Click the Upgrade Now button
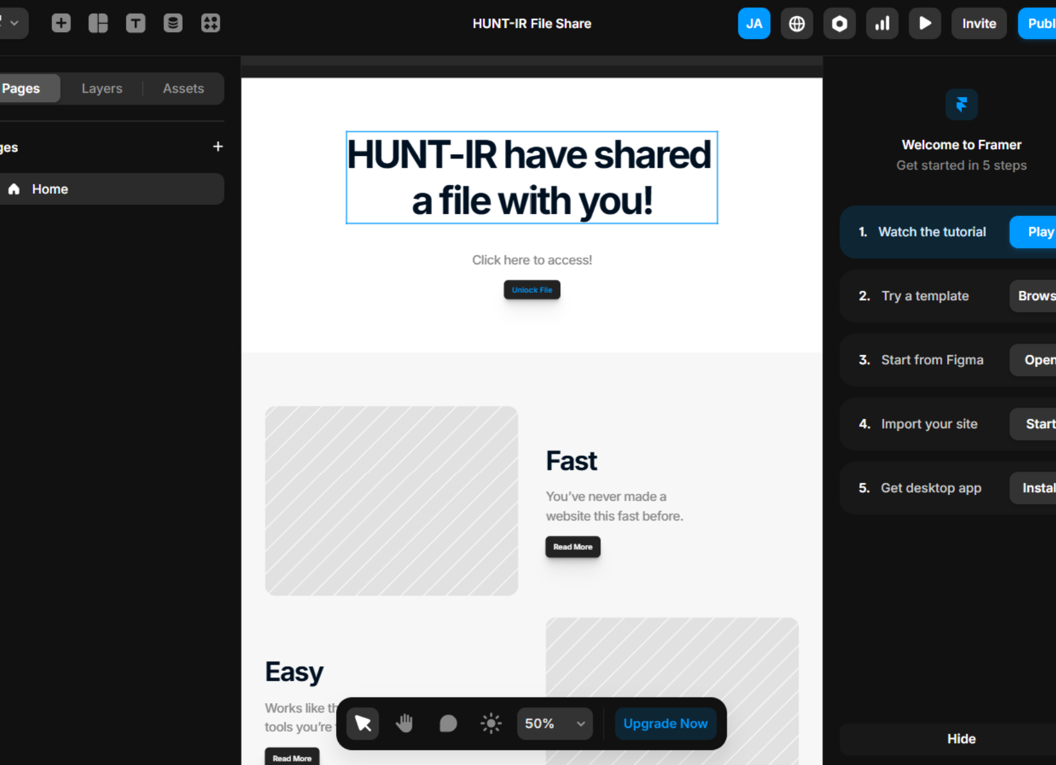 point(665,723)
